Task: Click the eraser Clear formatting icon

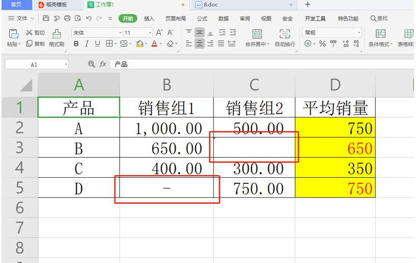Action: coord(170,43)
